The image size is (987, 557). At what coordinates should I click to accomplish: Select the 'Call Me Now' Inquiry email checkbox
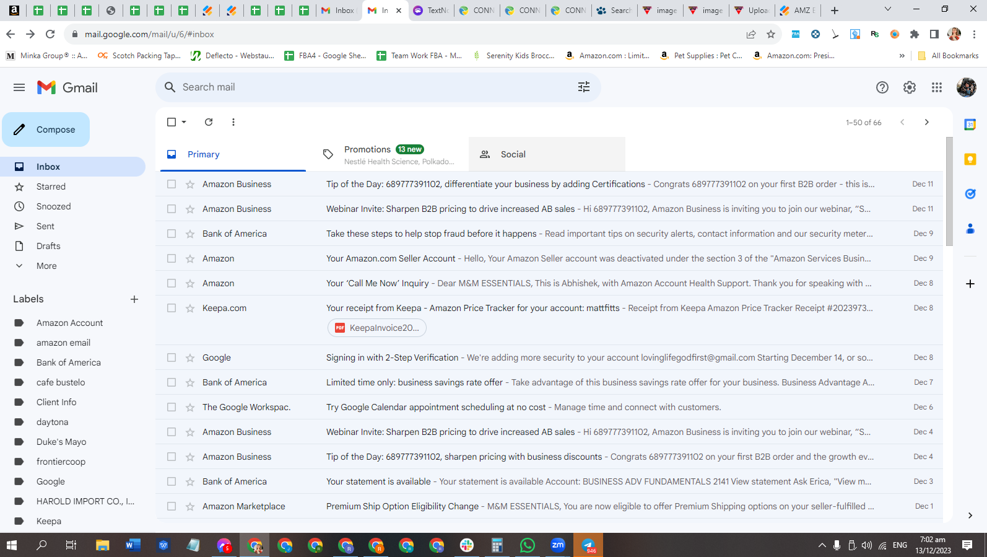(172, 283)
